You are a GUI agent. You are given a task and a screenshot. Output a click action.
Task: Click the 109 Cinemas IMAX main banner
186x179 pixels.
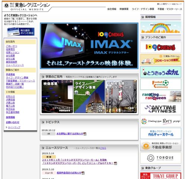tap(89, 46)
